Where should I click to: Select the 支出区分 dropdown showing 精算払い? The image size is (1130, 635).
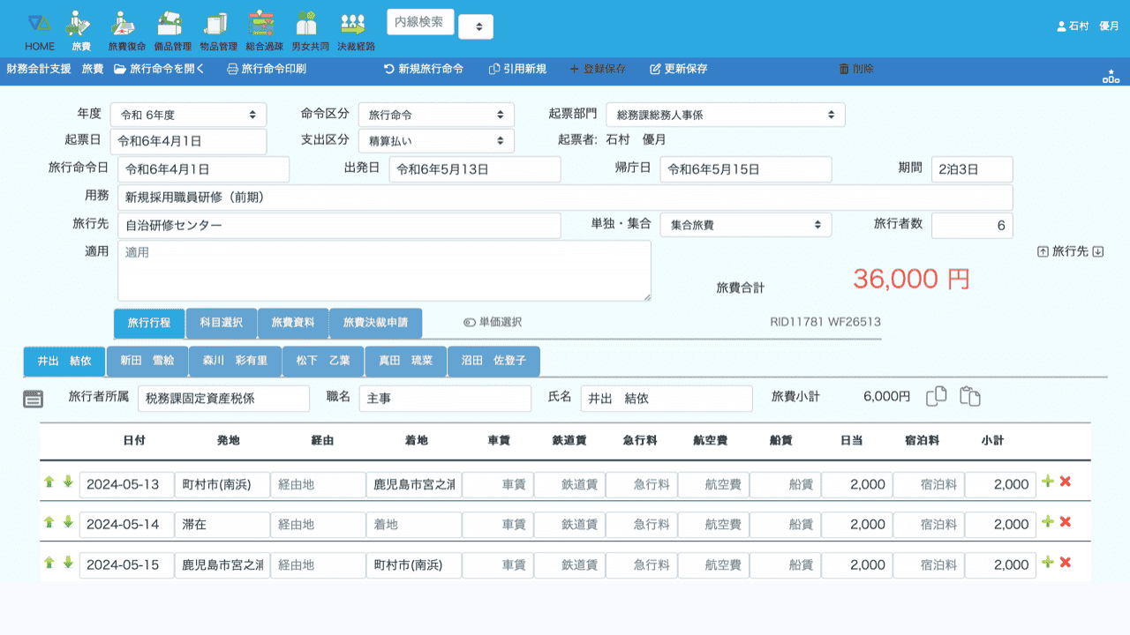pyautogui.click(x=436, y=140)
